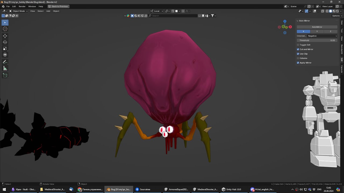Click the Blender logo menu icon
344x193 pixels.
tap(3, 6)
